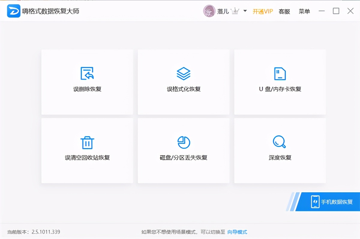Click the 磁盘/分区丢失恢复 label
This screenshot has height=239, width=360.
(x=184, y=158)
